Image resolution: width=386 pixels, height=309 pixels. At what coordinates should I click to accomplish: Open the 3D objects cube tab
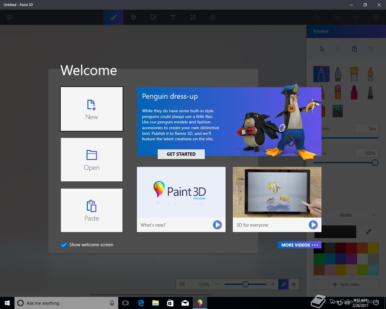click(133, 17)
